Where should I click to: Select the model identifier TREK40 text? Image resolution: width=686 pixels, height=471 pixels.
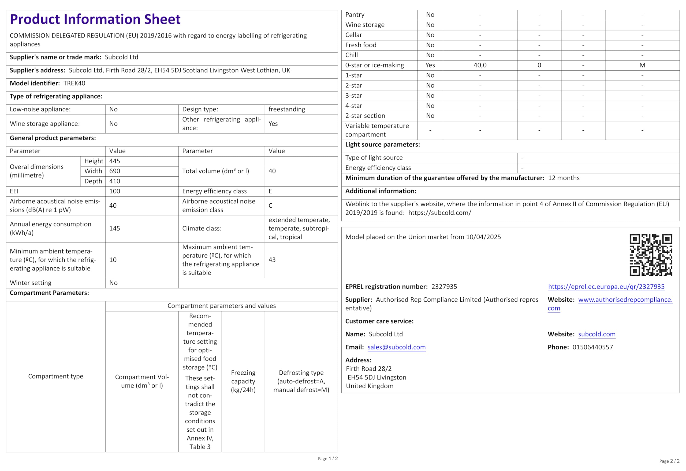[x=74, y=83]
